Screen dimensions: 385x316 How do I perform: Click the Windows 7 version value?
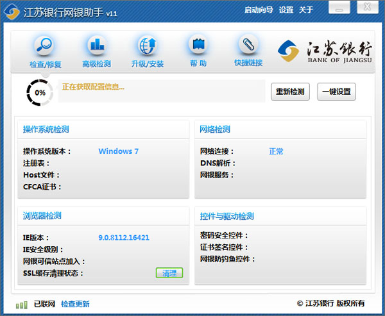point(118,151)
